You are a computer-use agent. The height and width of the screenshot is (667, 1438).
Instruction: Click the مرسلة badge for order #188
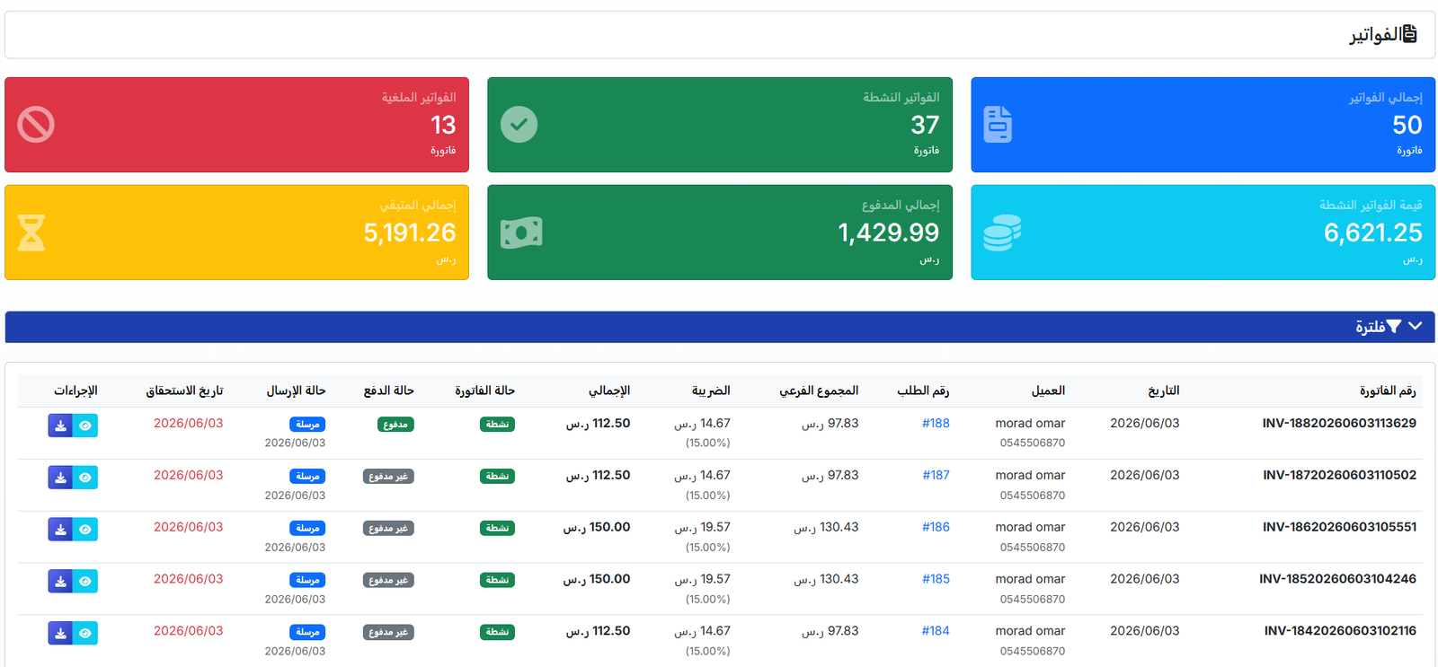[307, 424]
